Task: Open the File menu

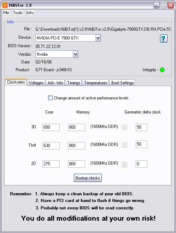Action: [x=6, y=13]
